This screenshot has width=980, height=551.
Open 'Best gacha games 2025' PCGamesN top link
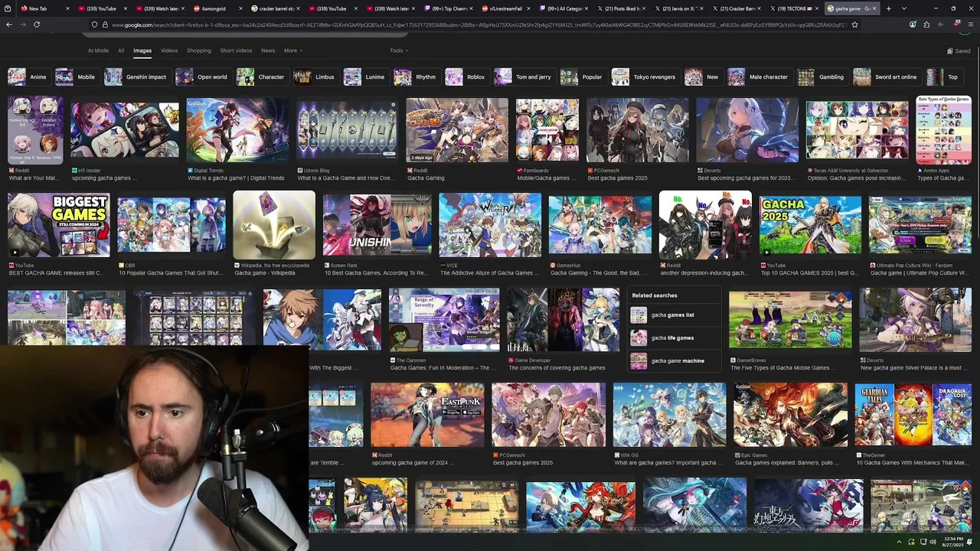[618, 178]
